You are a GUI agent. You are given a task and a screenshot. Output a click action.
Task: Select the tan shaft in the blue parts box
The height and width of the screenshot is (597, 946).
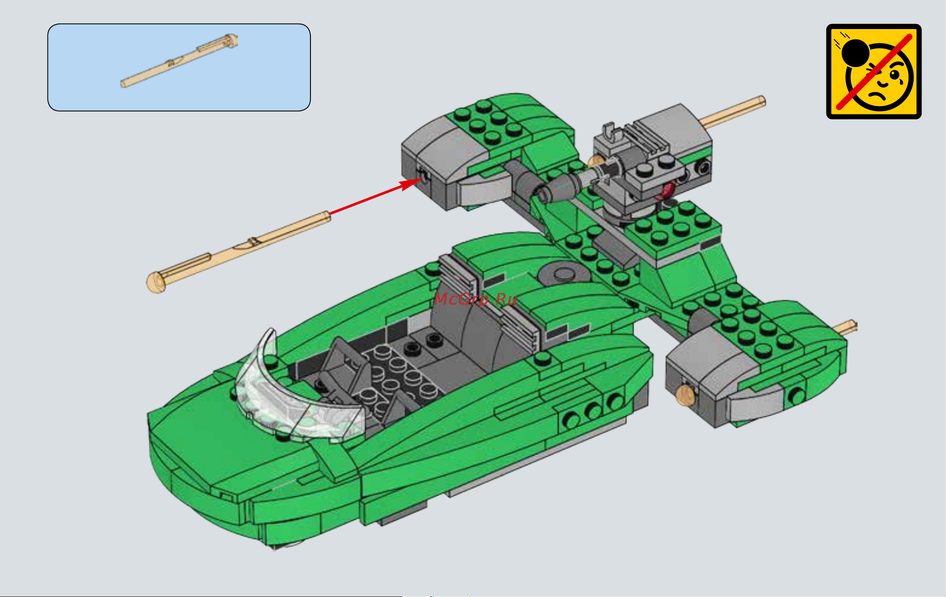click(179, 61)
